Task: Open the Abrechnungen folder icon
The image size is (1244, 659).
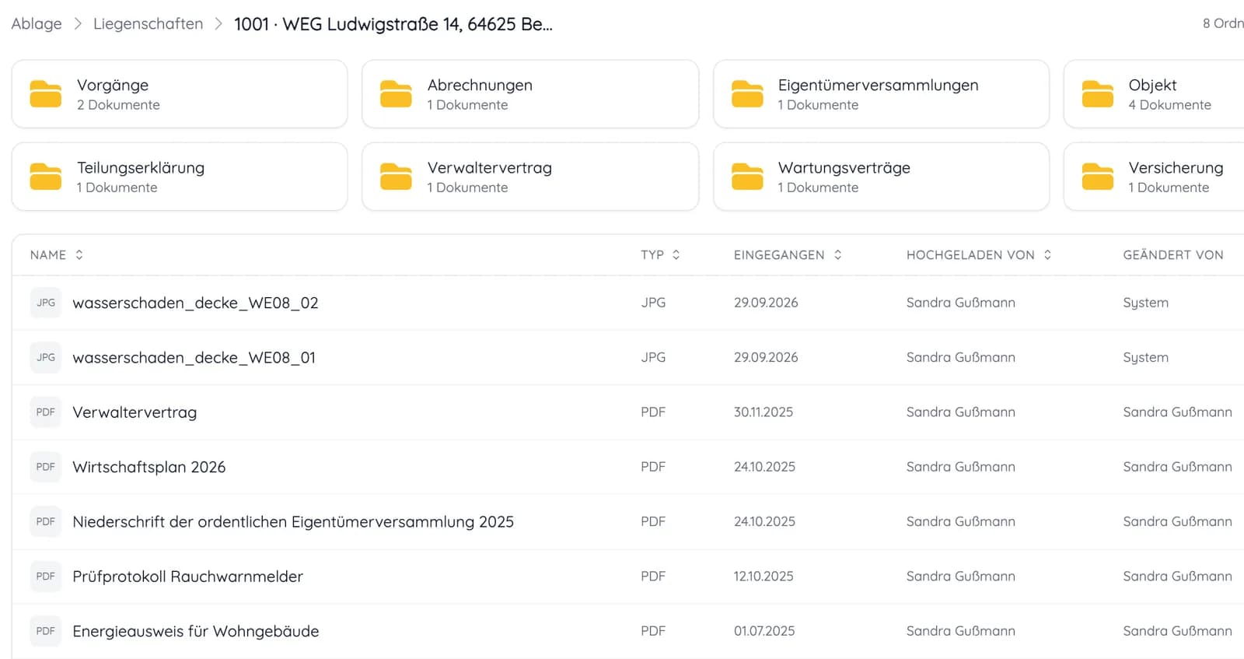Action: (x=396, y=94)
